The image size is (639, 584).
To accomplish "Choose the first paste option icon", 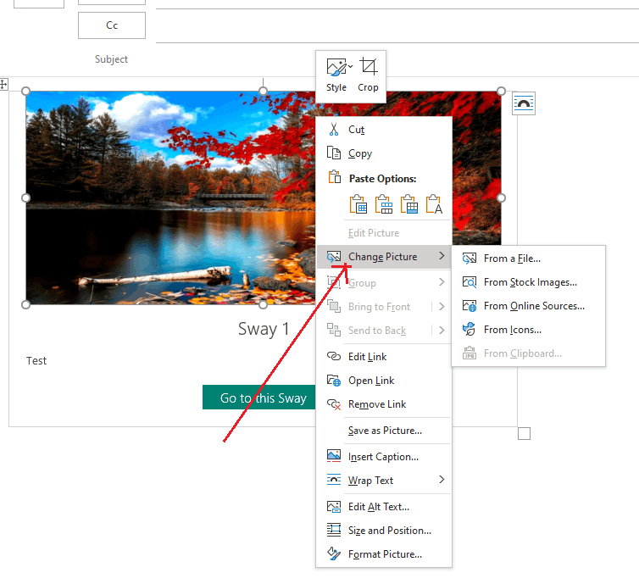I will pos(358,203).
